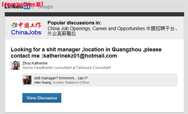Click the 'Popular discussions in:' heading
188x114 pixels.
pos(74,23)
